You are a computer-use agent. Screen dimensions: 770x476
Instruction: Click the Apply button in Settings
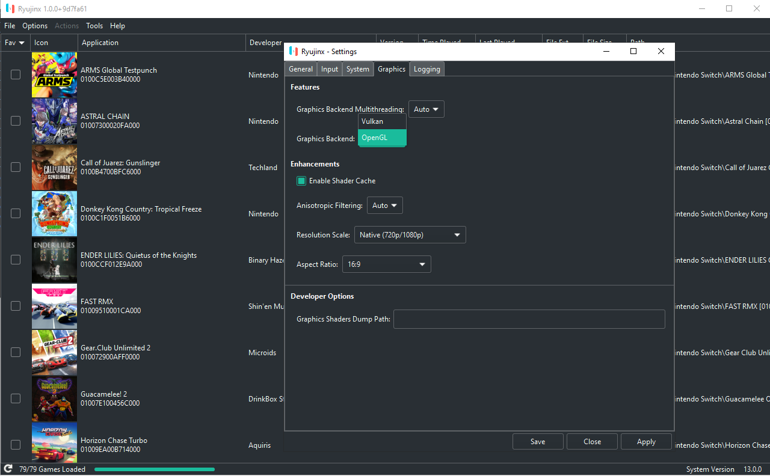(646, 442)
